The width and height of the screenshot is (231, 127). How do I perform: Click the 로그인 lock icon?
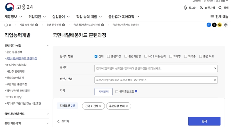[185, 8]
